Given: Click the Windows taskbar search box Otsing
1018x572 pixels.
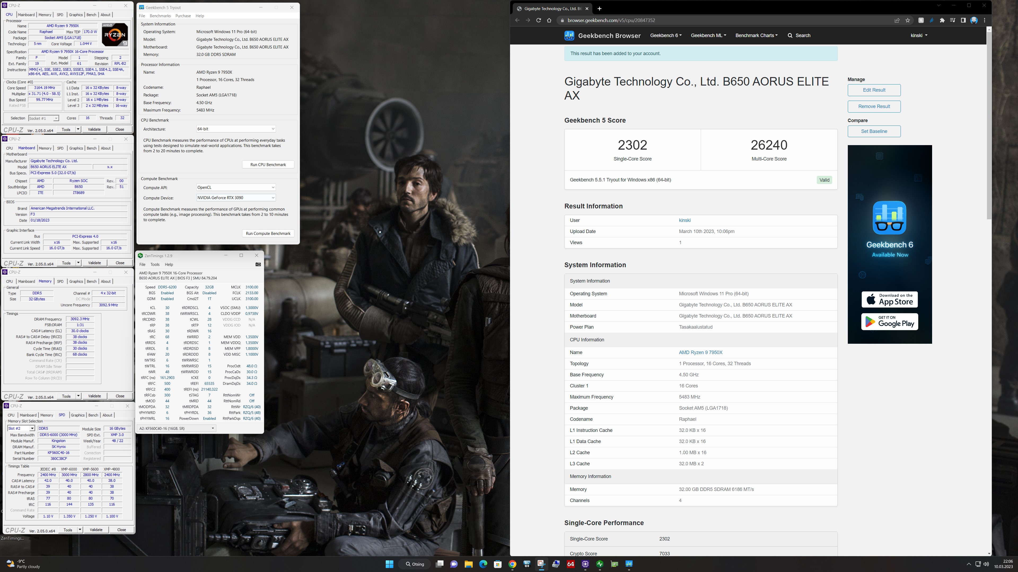Looking at the screenshot, I should [x=415, y=564].
